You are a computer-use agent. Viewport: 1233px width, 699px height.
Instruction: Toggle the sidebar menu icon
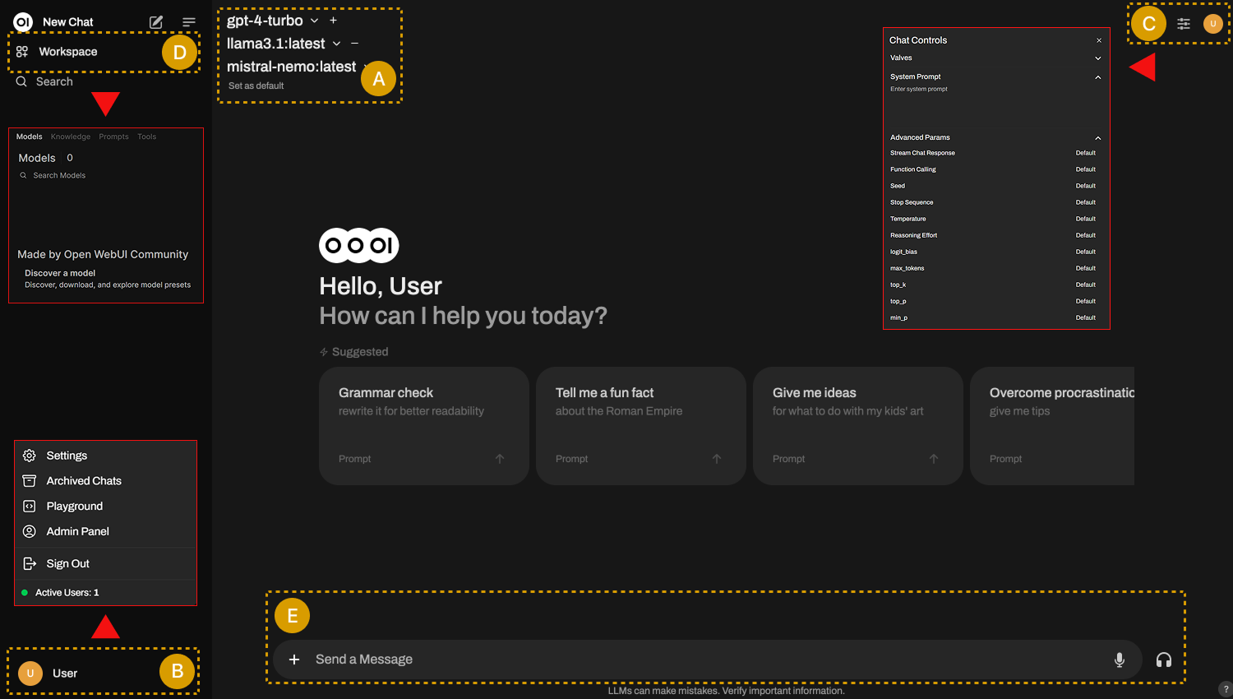pyautogui.click(x=189, y=22)
